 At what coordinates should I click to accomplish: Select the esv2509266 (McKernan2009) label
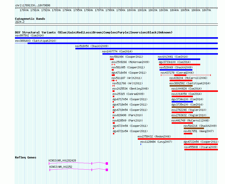130,62
